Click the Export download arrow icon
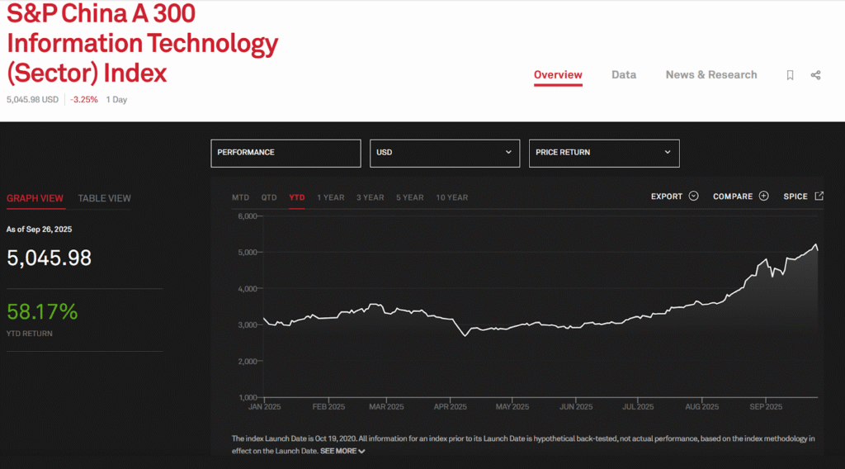This screenshot has width=845, height=469. coord(693,197)
